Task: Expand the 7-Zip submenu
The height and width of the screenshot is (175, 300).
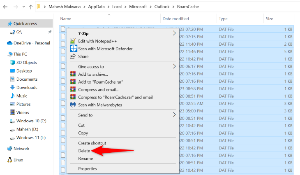Action: [174, 33]
